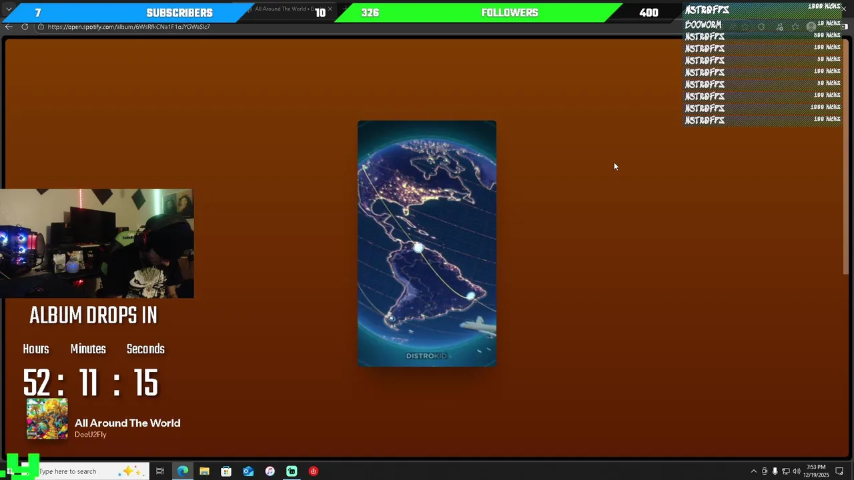Go back using browser back arrow
The image size is (854, 480).
[8, 27]
